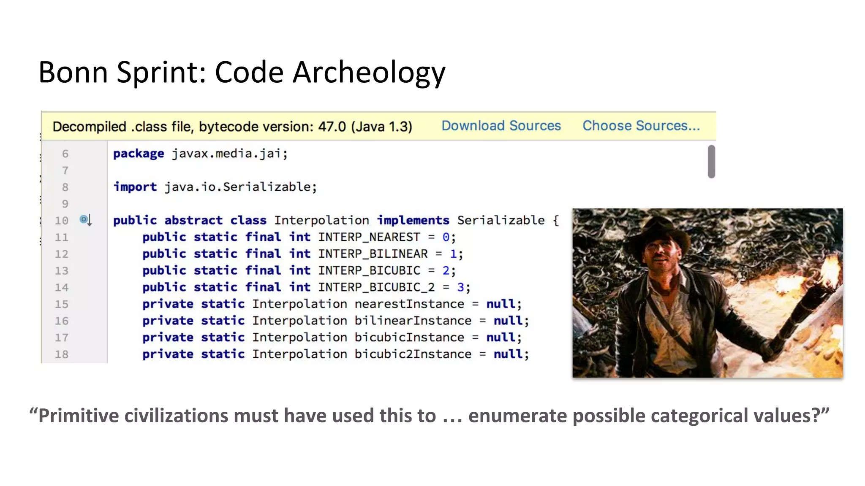Click the bicubic2Instance field name
865x486 pixels.
413,354
